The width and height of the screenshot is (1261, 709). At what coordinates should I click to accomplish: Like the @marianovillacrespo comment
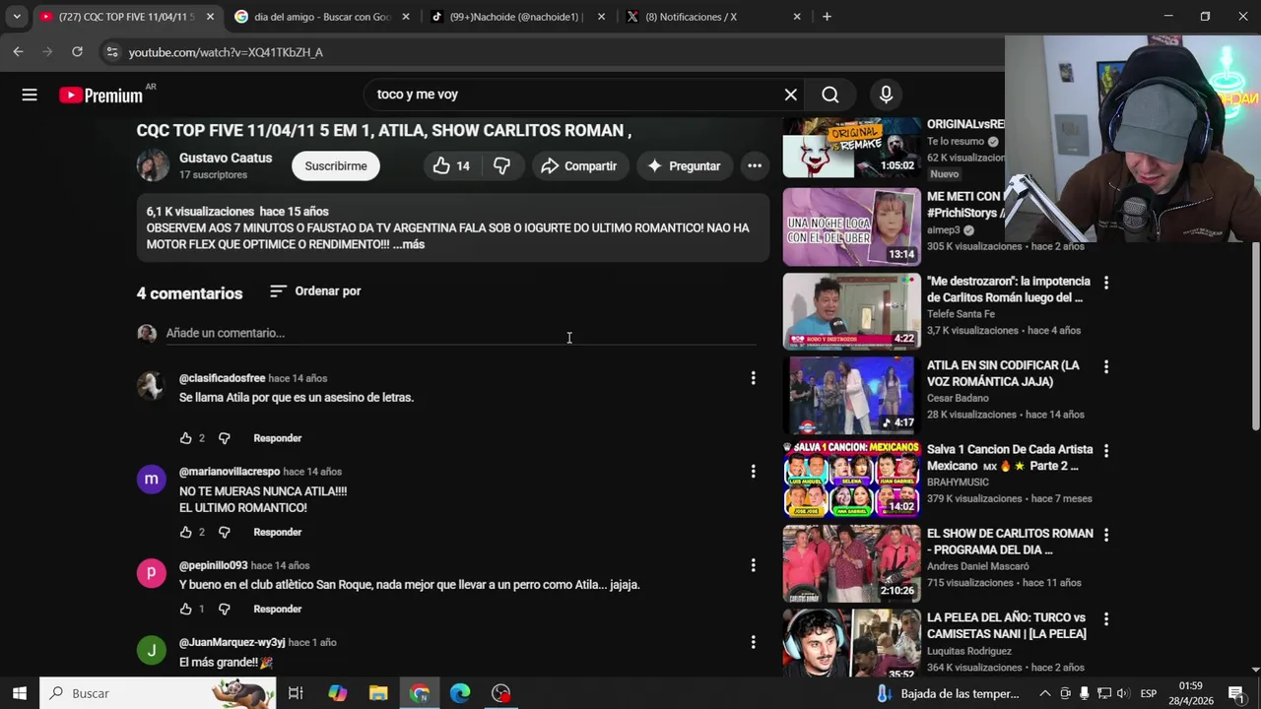pyautogui.click(x=185, y=533)
